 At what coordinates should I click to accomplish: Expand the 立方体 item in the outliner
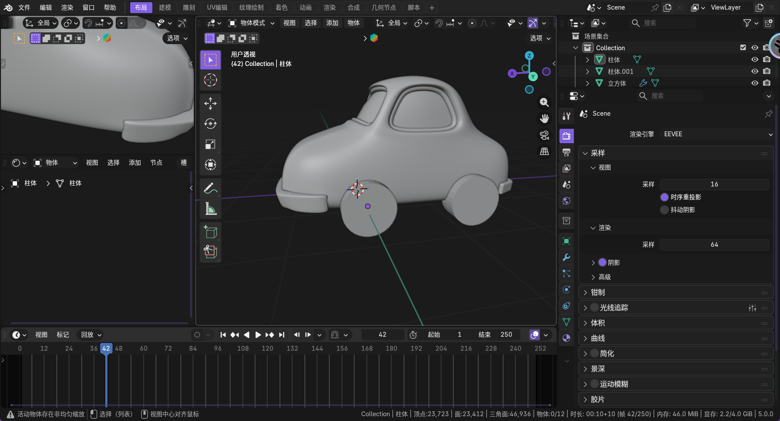click(x=587, y=83)
